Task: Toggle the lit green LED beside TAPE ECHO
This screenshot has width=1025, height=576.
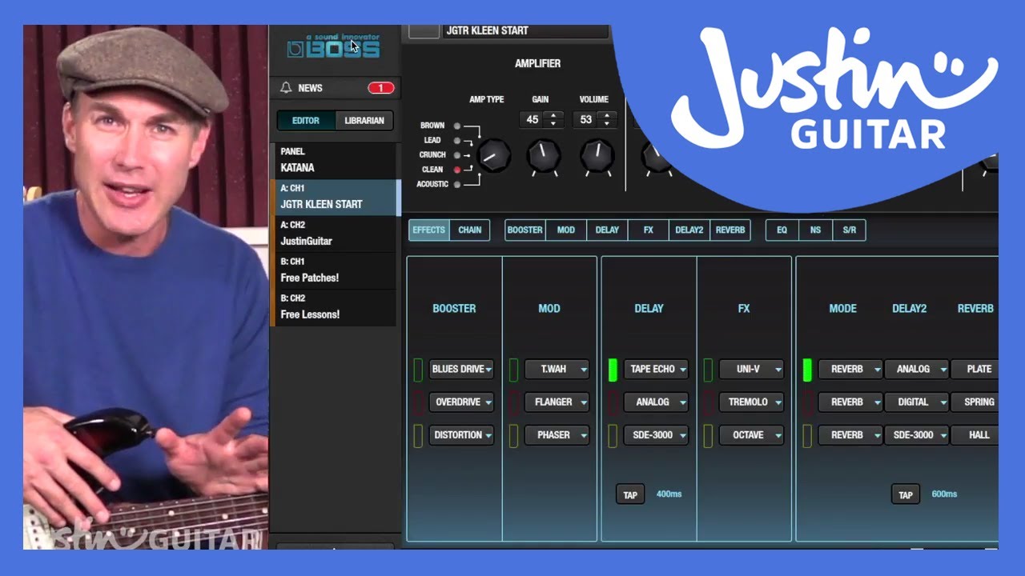Action: pyautogui.click(x=613, y=370)
